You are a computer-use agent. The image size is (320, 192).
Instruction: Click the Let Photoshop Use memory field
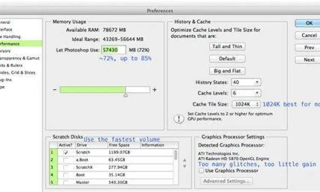113,50
